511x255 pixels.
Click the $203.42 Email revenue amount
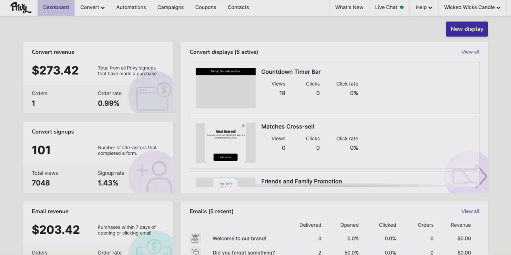56,229
